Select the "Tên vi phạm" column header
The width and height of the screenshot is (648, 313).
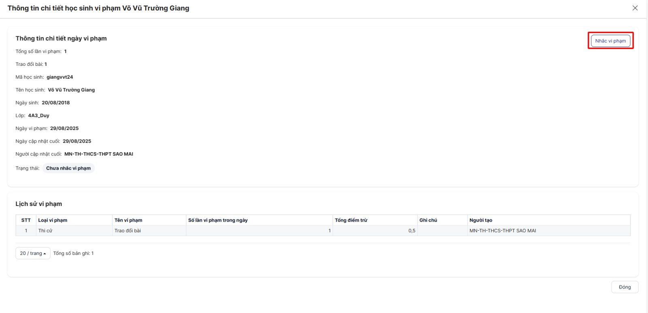coord(128,220)
